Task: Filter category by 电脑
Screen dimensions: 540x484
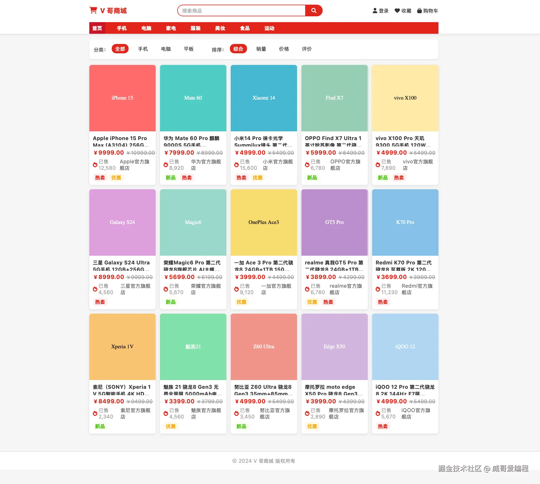Action: tap(166, 49)
